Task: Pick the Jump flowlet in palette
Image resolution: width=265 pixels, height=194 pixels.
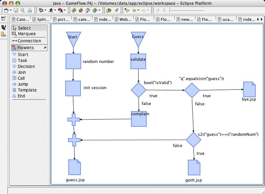Action: pos(23,84)
